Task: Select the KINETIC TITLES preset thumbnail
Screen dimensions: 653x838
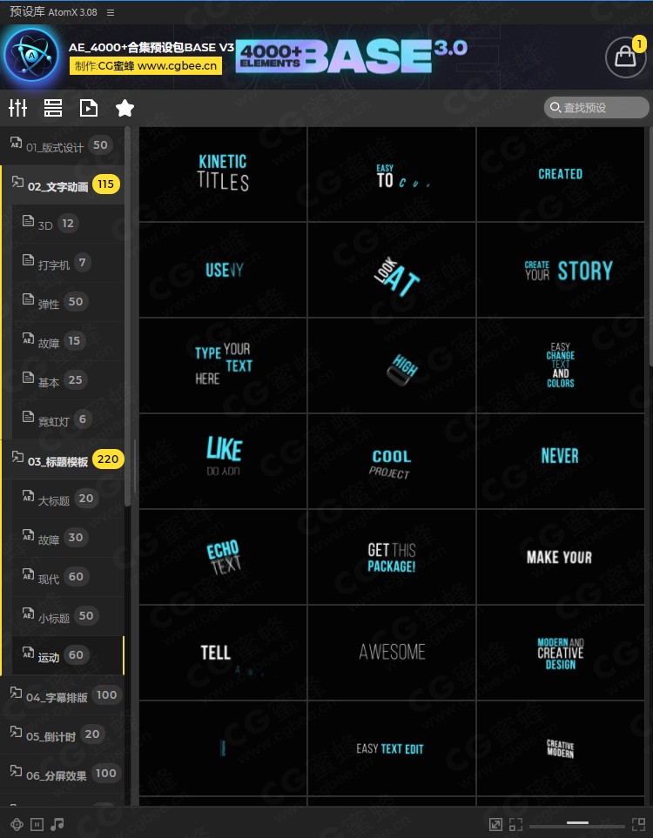Action: [x=223, y=174]
